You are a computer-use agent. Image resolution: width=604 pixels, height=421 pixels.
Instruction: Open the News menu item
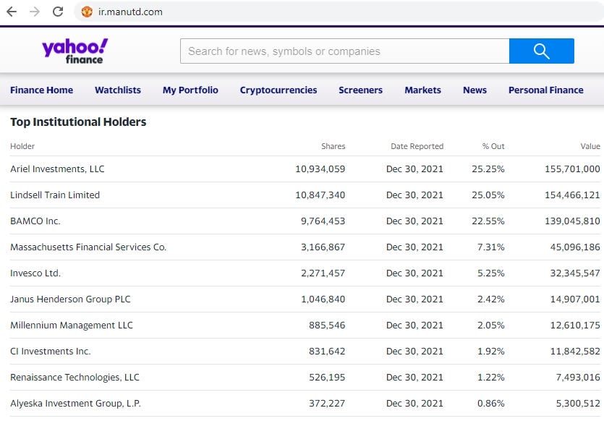(475, 90)
